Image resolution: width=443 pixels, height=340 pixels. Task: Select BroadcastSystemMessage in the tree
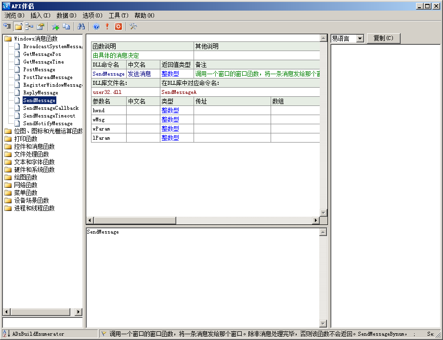(52, 46)
